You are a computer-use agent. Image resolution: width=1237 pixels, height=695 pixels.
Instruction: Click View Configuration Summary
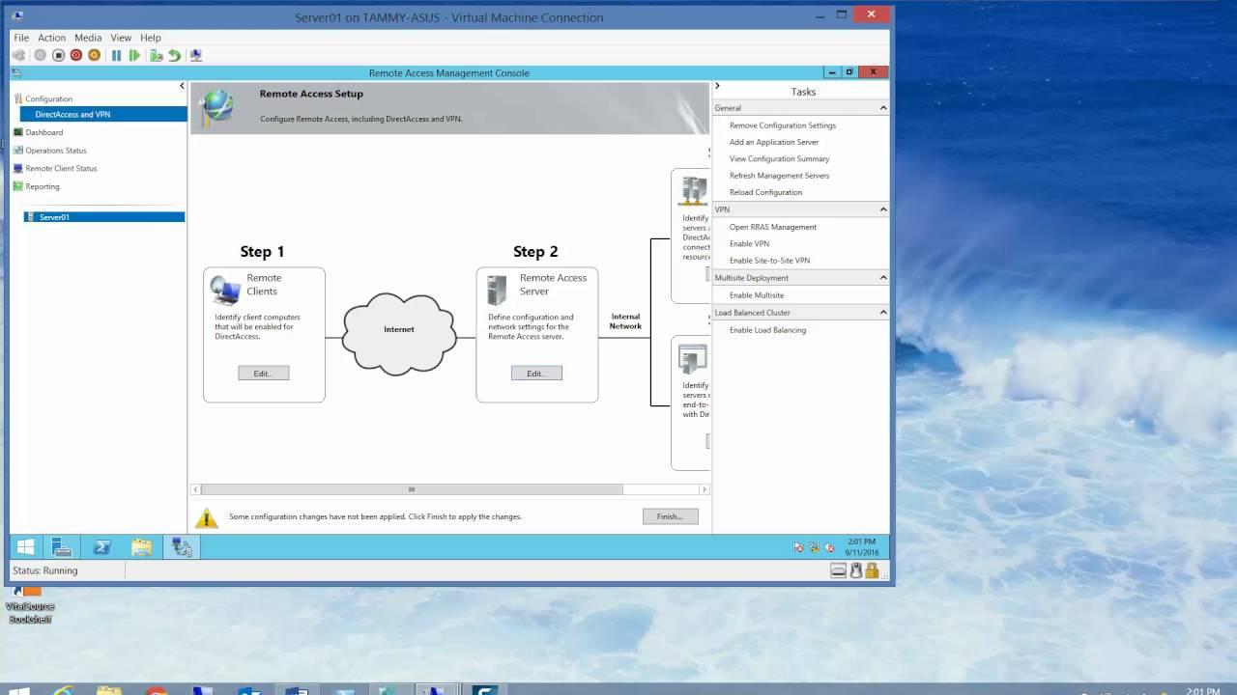pos(780,158)
